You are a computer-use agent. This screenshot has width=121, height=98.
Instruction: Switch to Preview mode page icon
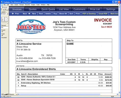pyautogui.click(x=8, y=9)
